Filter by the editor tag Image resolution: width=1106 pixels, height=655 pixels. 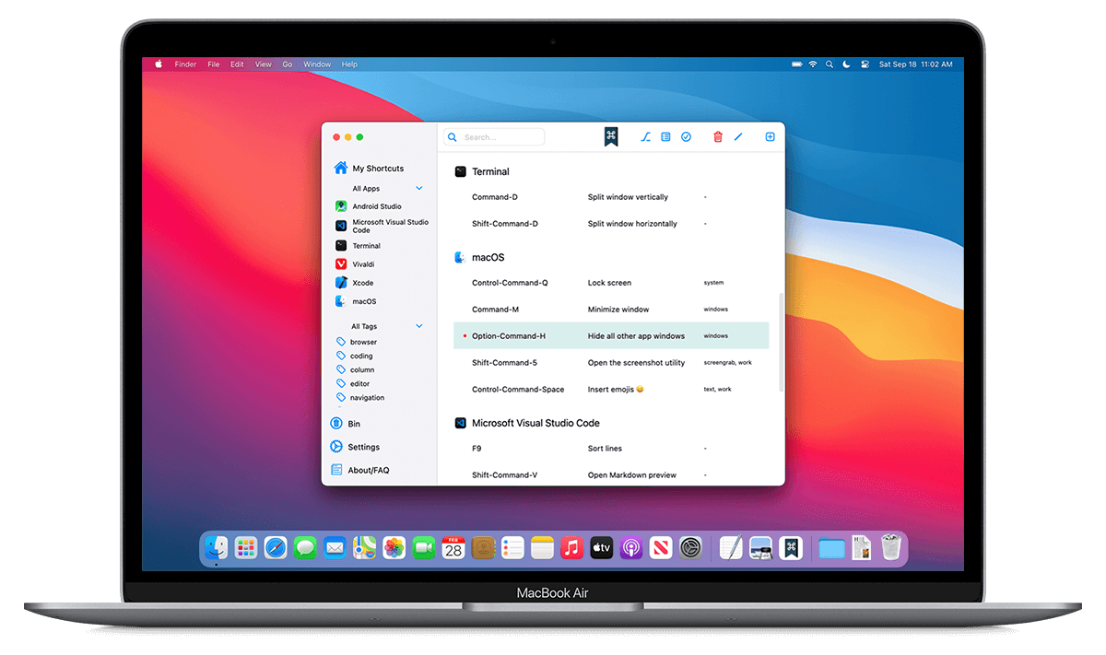353,383
